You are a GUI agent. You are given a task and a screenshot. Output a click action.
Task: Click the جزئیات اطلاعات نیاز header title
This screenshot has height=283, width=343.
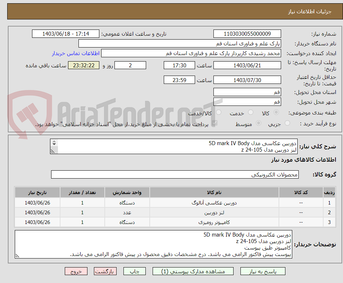[x=310, y=12]
